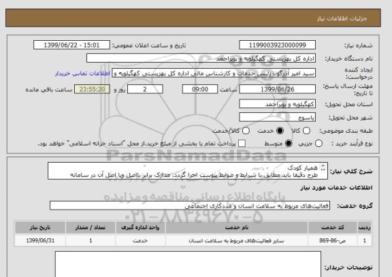Click the گروه خدمت service group field

tap(190, 206)
